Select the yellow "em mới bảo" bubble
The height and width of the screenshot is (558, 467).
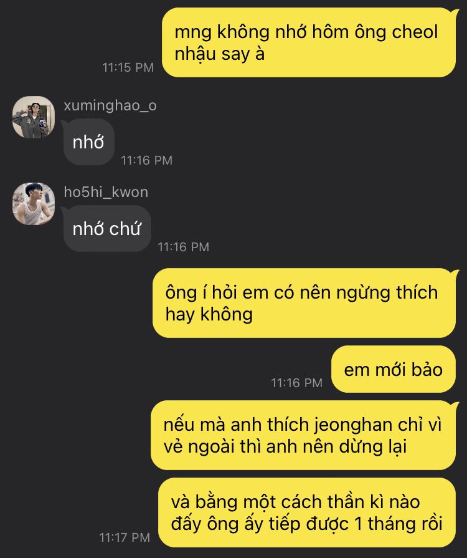(x=393, y=369)
